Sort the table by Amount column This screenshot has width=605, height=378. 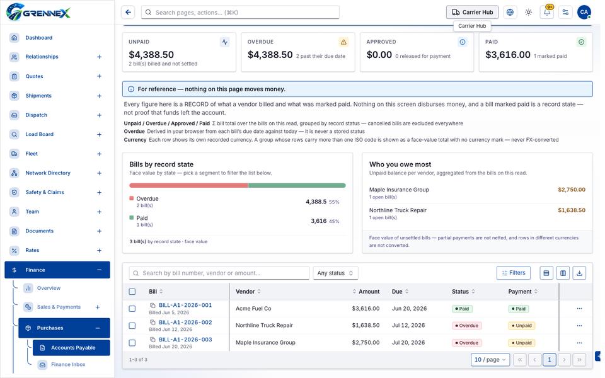(x=366, y=292)
